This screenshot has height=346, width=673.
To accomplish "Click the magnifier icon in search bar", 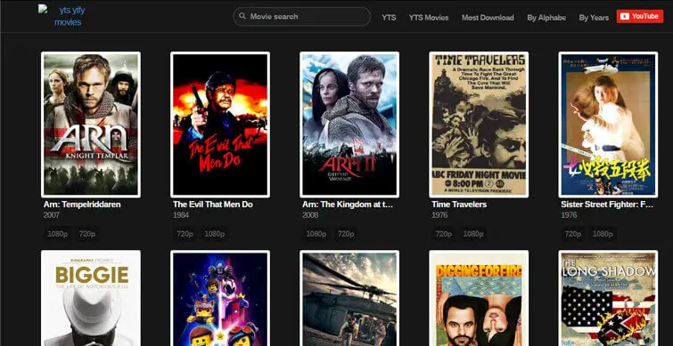I will tap(242, 16).
